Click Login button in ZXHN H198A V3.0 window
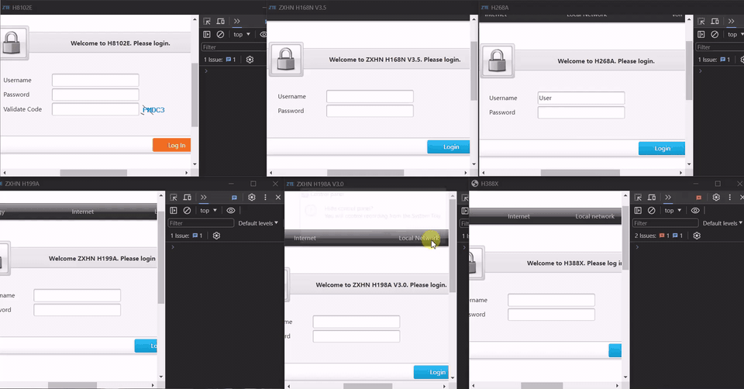This screenshot has height=389, width=744. pyautogui.click(x=431, y=372)
